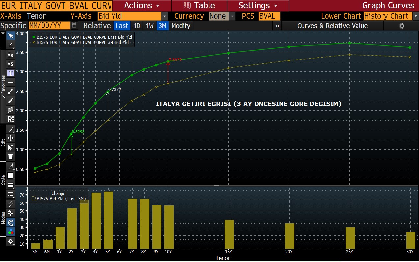419x262 pixels.
Task: Click the regression R tool icon
Action: [11, 119]
